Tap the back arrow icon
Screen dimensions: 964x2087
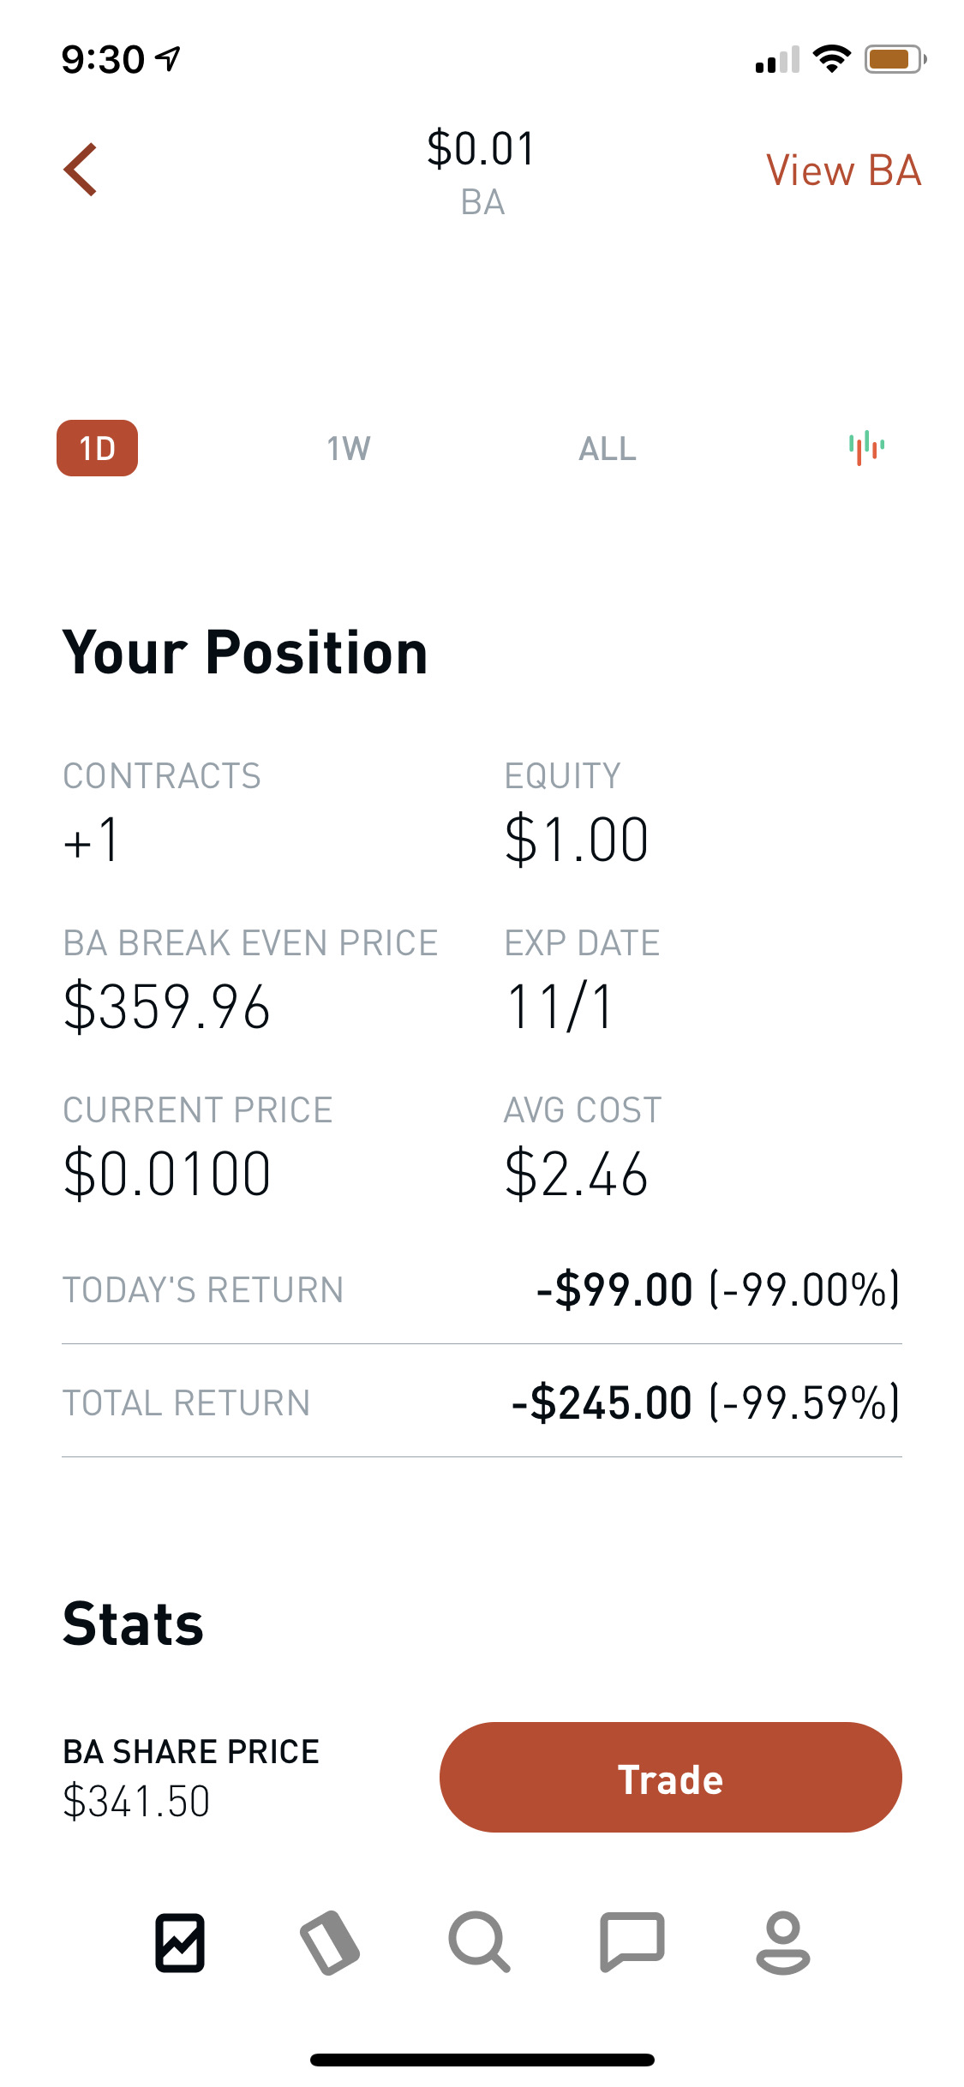pyautogui.click(x=81, y=170)
